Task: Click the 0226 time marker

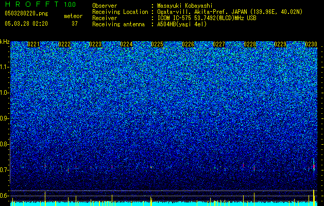Action: tap(188, 44)
